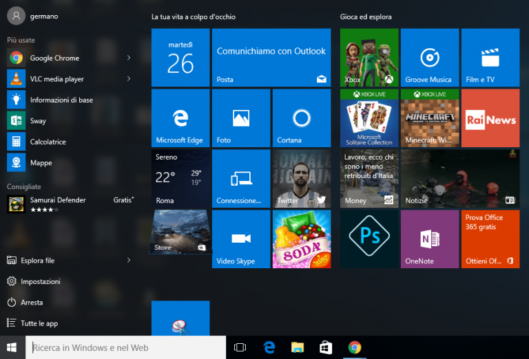Open the Sway app
This screenshot has height=359, width=529.
click(x=69, y=121)
